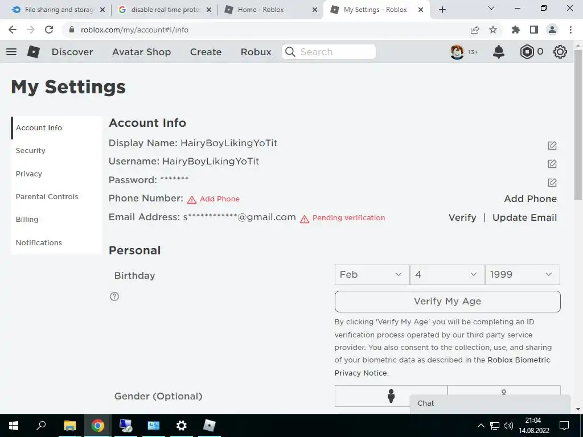Open Windows Settings gear in taskbar
The width and height of the screenshot is (583, 437).
pyautogui.click(x=182, y=426)
